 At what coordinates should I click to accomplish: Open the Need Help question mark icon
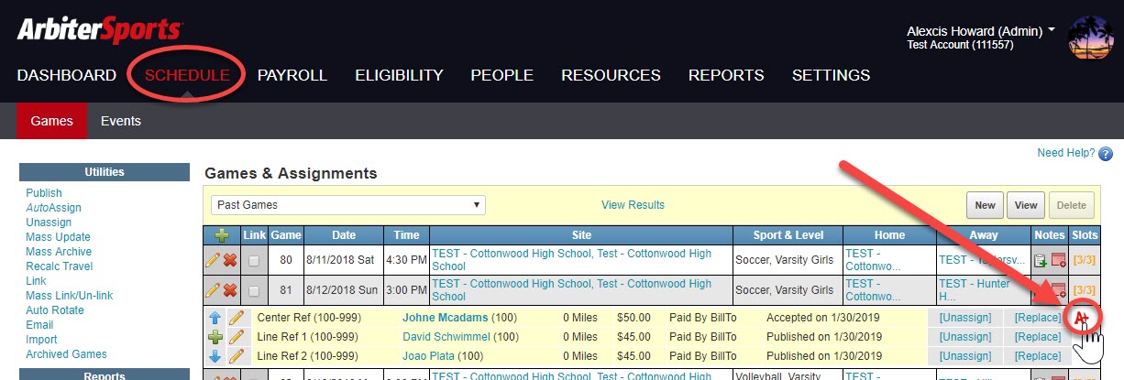point(1105,154)
